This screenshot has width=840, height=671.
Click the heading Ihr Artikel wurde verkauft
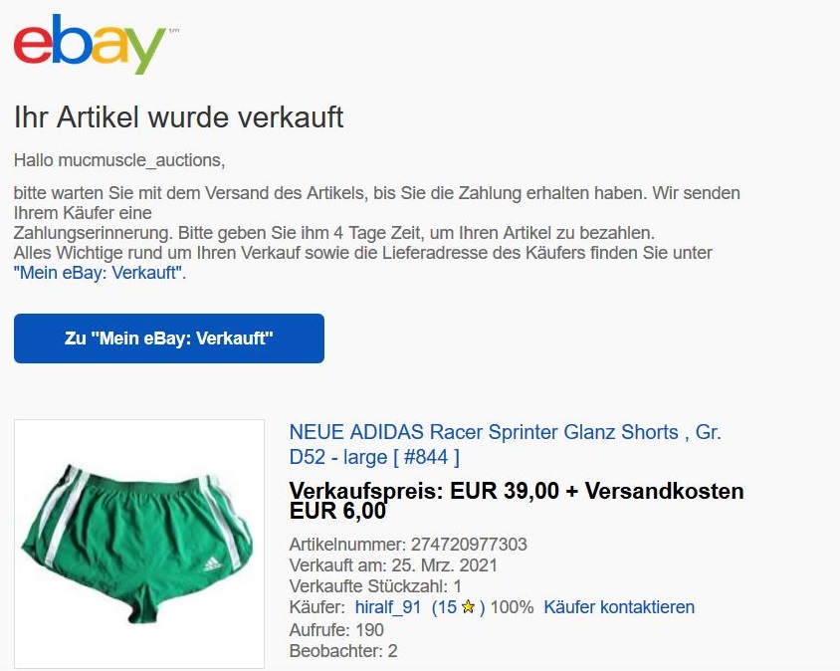click(x=178, y=116)
